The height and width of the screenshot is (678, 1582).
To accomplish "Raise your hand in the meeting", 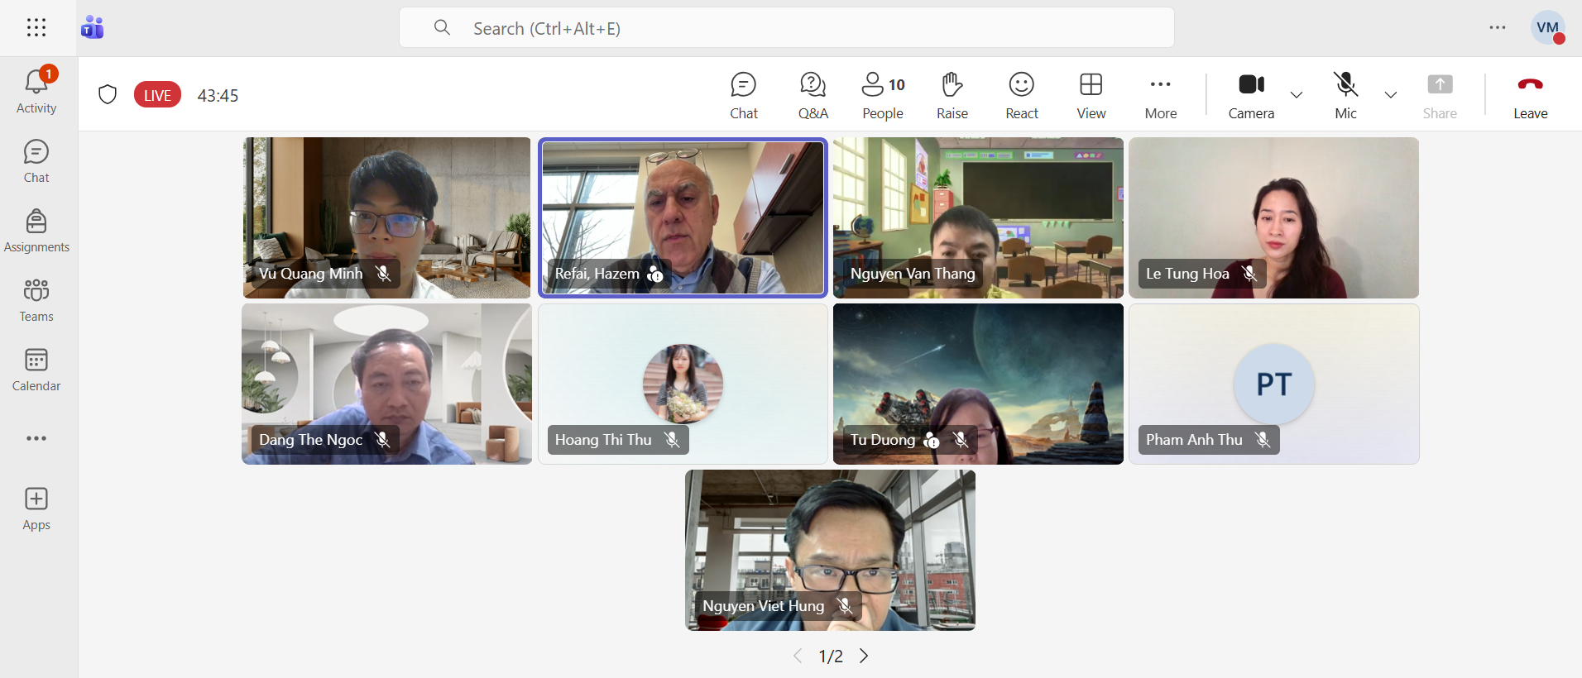I will (x=952, y=95).
